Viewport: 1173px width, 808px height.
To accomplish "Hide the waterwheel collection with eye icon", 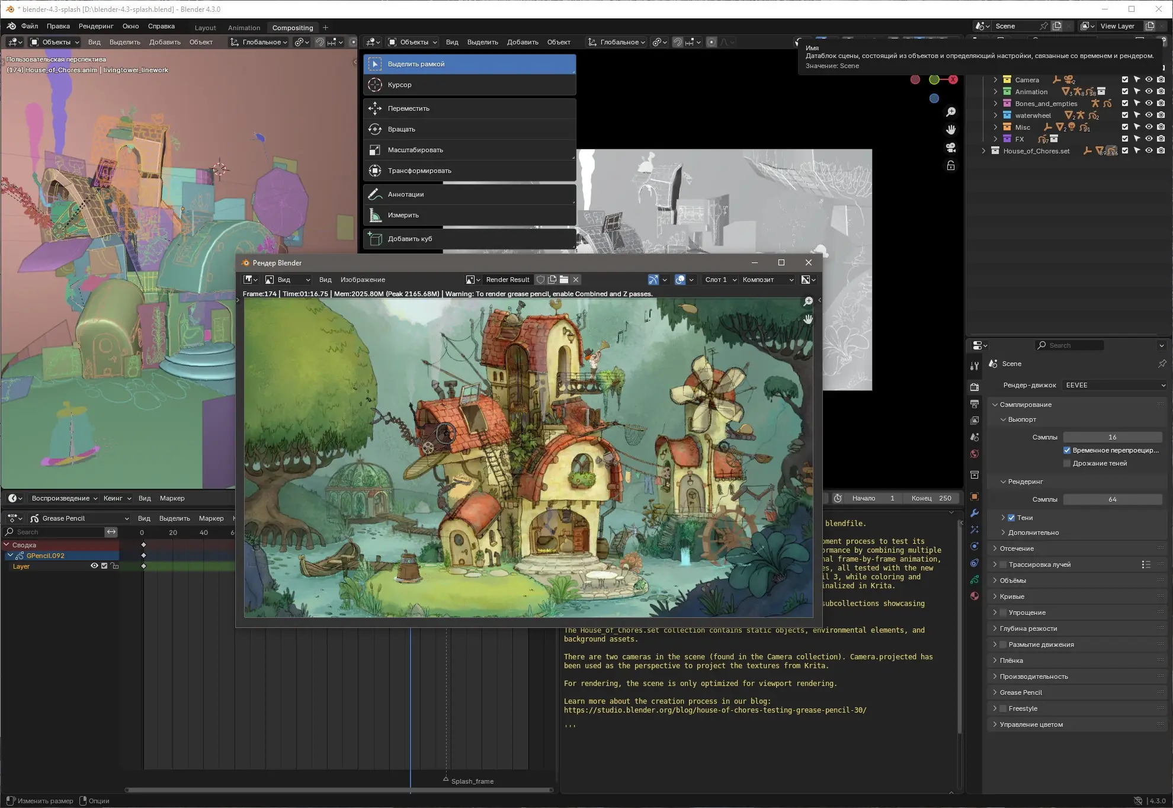I will click(1149, 116).
